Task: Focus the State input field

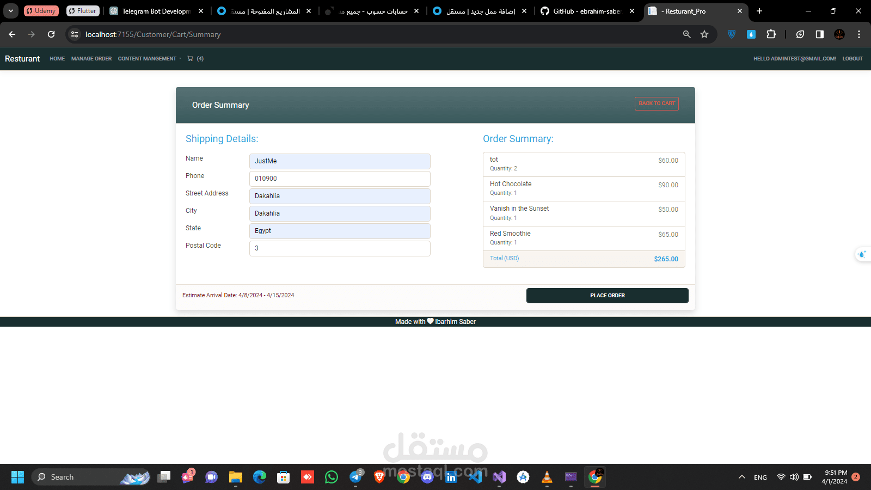Action: [x=340, y=231]
